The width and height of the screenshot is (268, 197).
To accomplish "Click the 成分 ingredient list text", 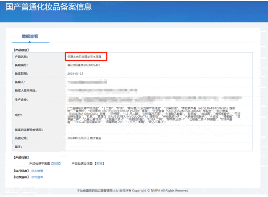I will (154, 115).
